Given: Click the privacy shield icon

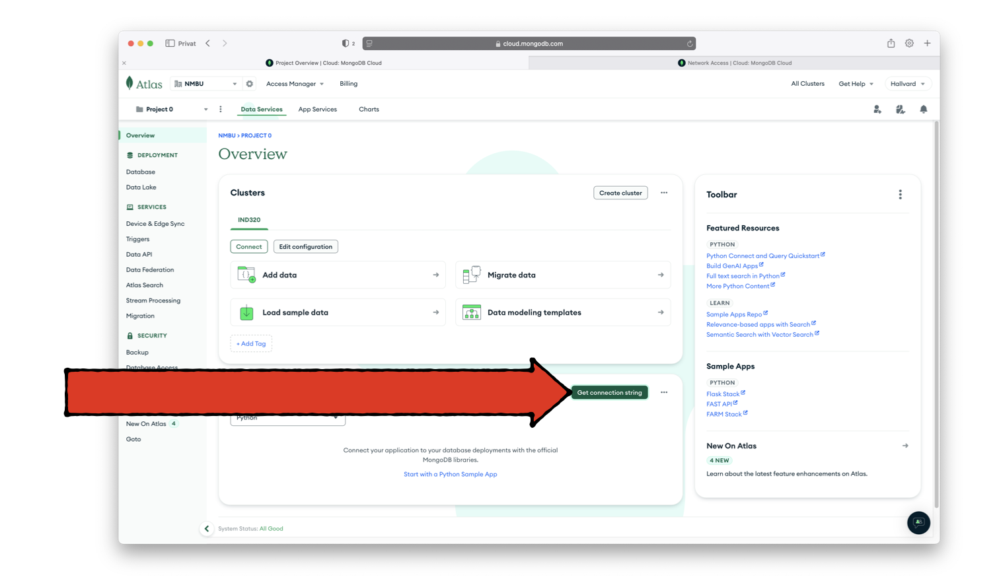Looking at the screenshot, I should coord(346,44).
